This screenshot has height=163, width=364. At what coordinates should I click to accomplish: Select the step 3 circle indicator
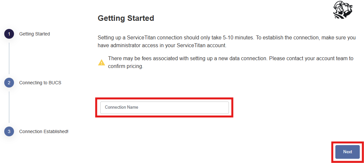click(x=9, y=131)
